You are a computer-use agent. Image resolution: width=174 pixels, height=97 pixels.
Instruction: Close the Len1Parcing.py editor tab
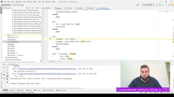click(x=109, y=8)
